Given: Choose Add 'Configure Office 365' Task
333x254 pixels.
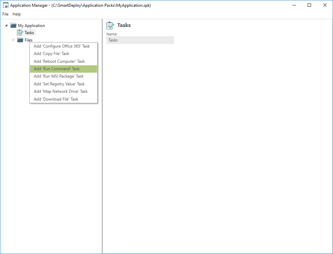Looking at the screenshot, I should [x=63, y=46].
